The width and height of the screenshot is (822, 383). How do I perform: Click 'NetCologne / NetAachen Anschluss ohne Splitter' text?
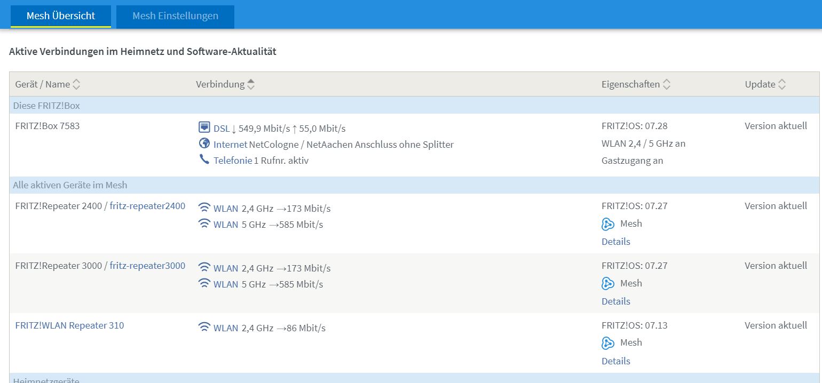point(351,145)
